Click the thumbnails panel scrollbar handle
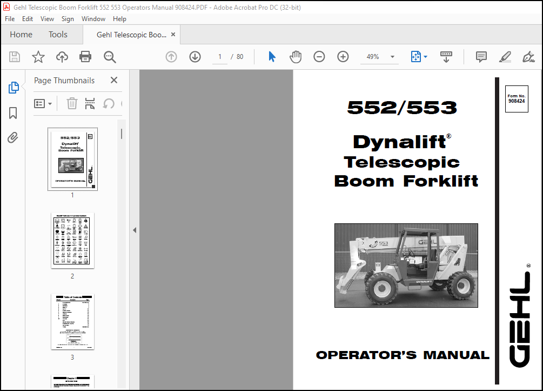This screenshot has height=391, width=543. click(122, 134)
